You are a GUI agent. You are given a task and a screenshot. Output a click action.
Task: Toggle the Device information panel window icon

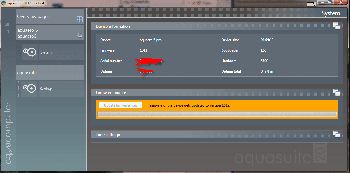(x=337, y=26)
